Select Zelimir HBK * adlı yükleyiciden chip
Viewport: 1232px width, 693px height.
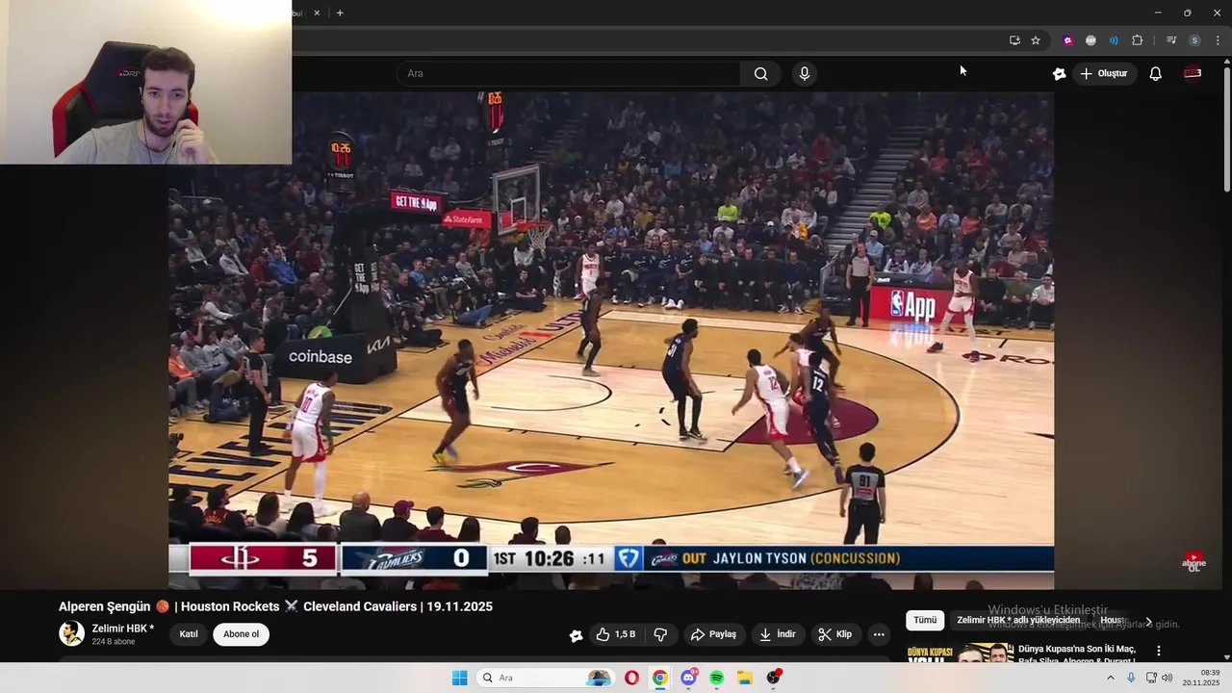coord(1018,621)
